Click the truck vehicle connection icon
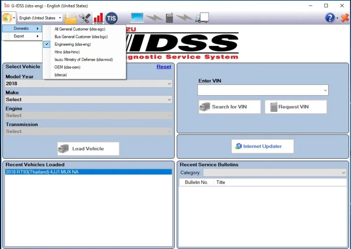The width and height of the screenshot is (351, 249). click(x=202, y=18)
